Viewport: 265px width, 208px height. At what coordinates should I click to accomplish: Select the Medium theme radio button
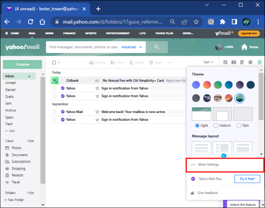click(216, 126)
